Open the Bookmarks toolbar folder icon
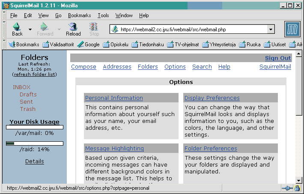304x194 pixels. (12, 45)
